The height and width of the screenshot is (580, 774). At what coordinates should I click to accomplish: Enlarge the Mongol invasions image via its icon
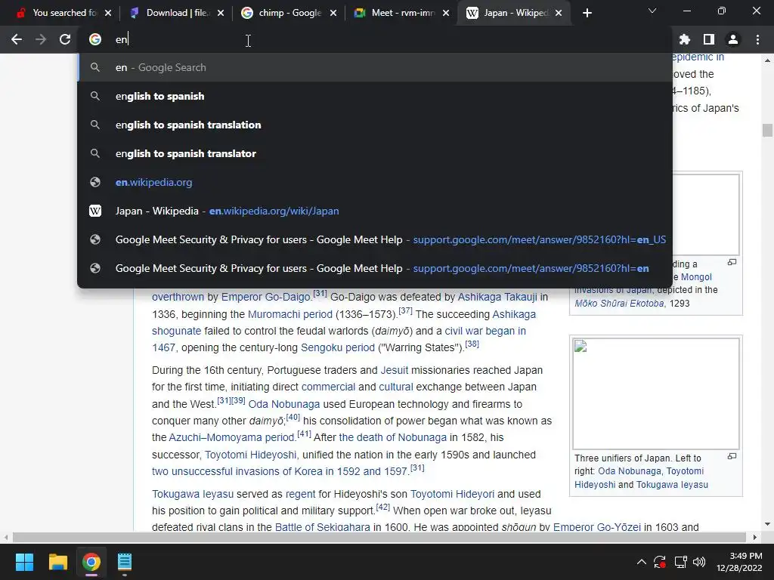pos(732,262)
